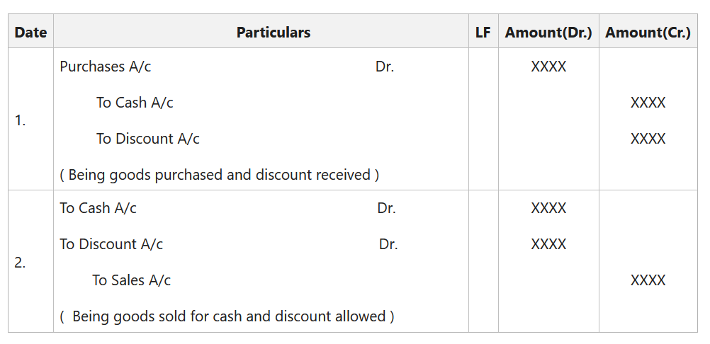The width and height of the screenshot is (710, 344).
Task: Select the LF column header
Action: coord(483,33)
